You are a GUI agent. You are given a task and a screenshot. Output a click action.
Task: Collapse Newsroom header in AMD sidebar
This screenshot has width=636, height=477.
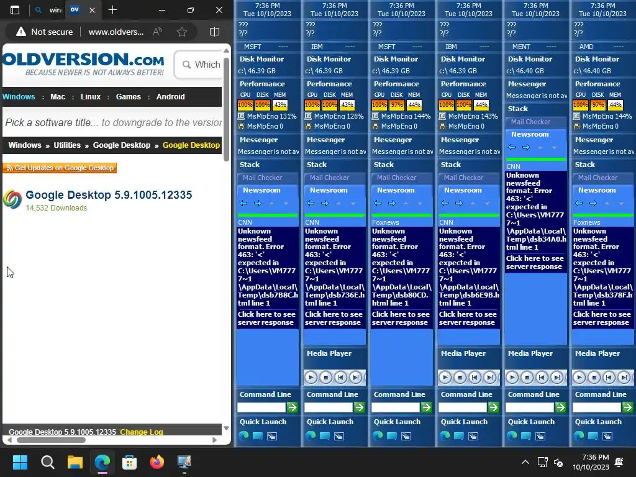(x=597, y=190)
